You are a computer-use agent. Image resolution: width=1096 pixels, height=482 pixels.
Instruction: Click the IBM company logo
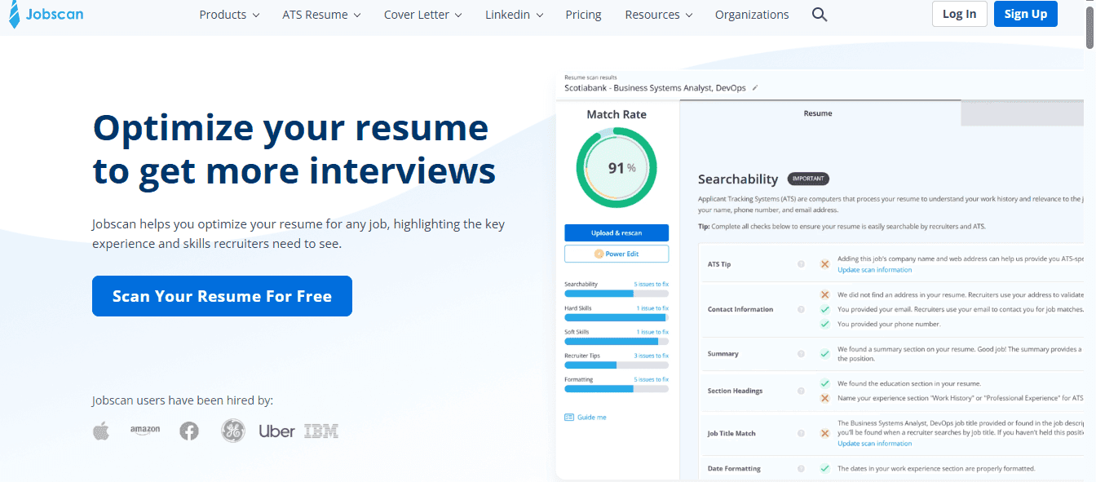click(x=321, y=431)
